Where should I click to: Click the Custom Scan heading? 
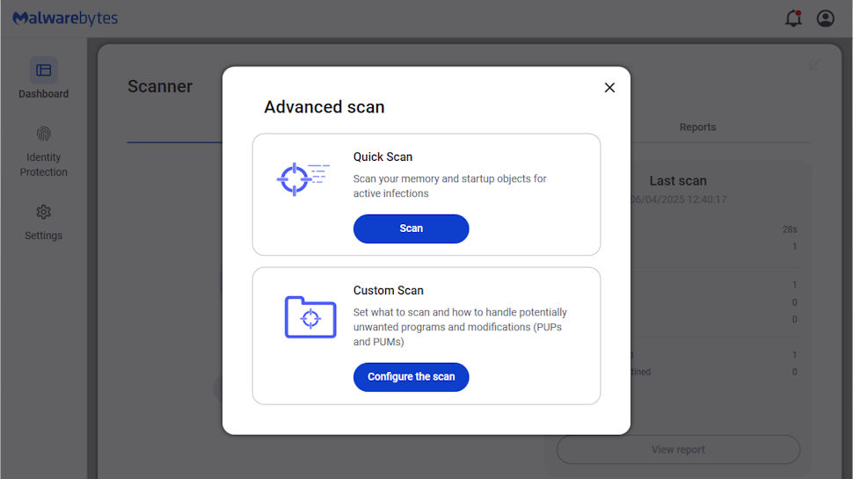coord(389,290)
